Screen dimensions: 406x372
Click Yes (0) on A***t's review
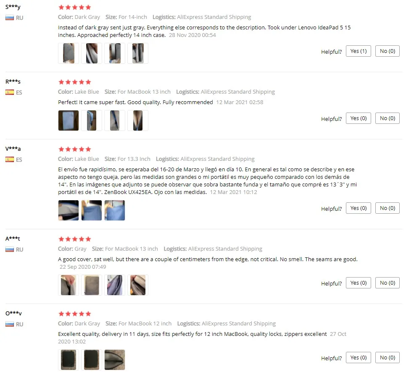359,283
